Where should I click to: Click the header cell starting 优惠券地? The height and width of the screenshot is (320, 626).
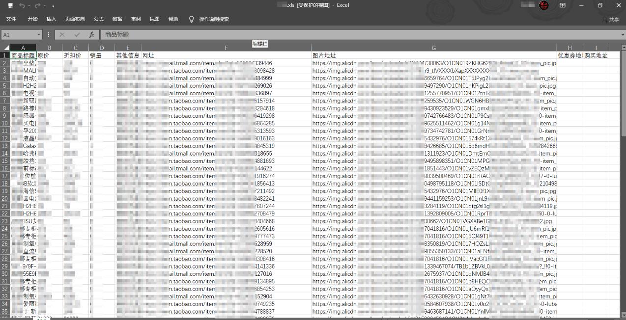(x=570, y=55)
